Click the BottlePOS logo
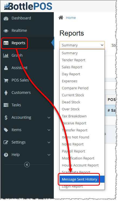Viewport: 118px width, 201px height. pos(28,6)
